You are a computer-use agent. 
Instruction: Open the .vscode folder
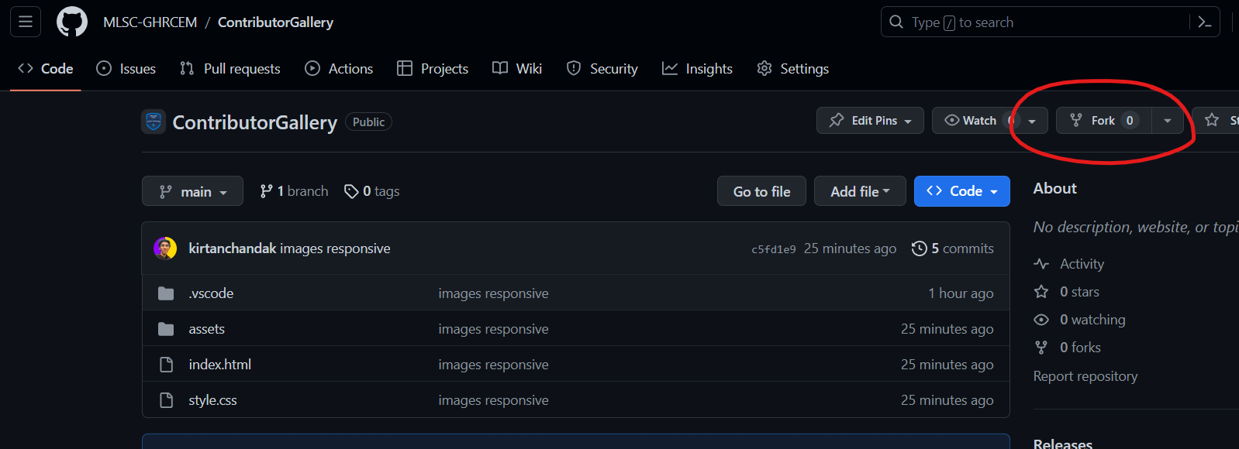(211, 293)
